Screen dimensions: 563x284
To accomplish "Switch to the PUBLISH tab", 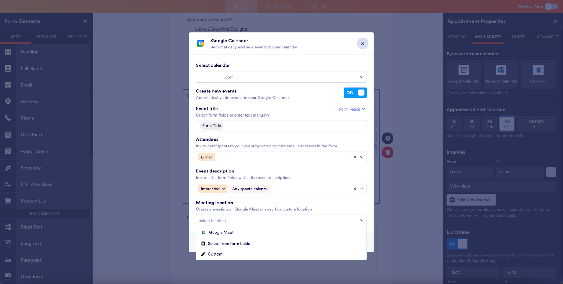I will 318,7.
